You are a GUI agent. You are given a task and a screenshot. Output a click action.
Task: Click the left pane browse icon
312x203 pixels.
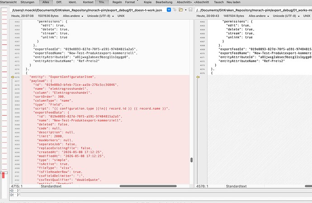[175, 10]
